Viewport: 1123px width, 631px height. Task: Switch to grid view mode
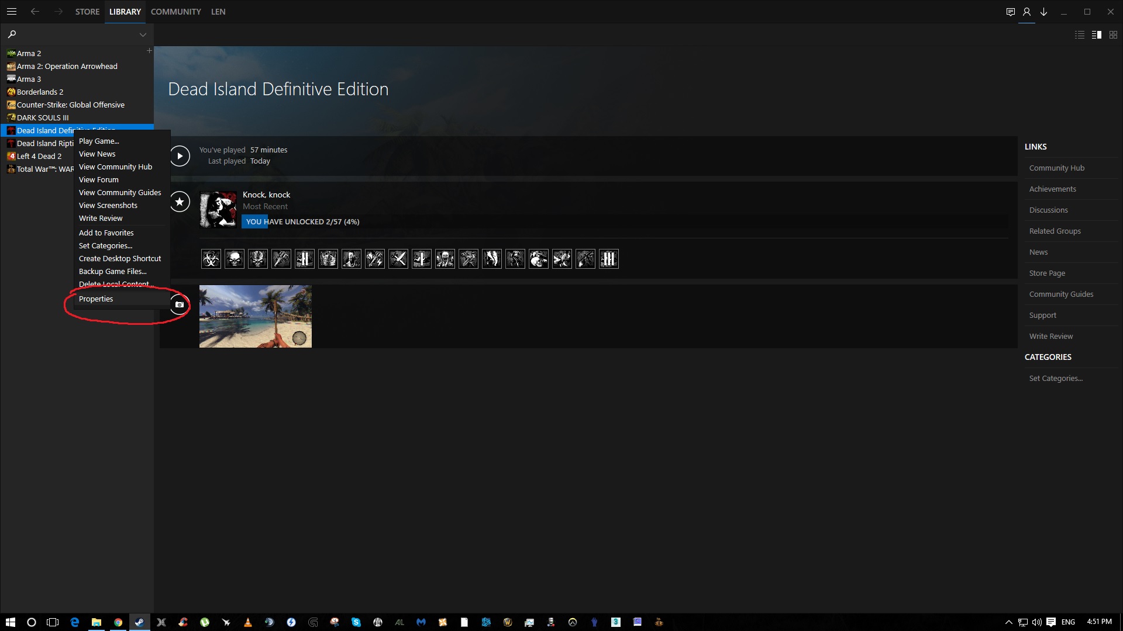(1113, 35)
